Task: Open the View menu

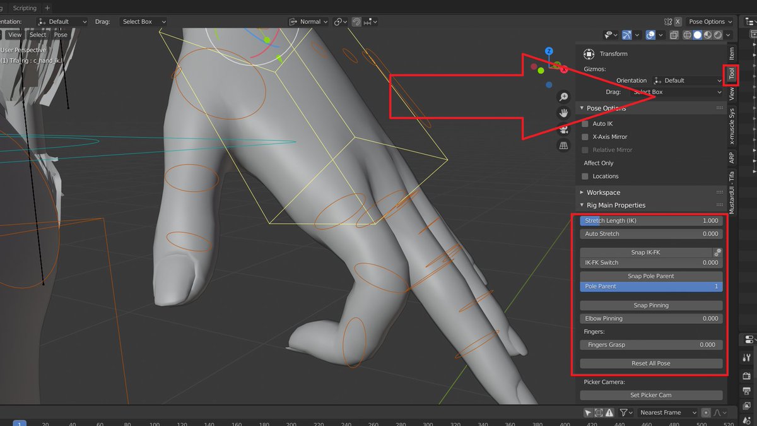Action: click(x=15, y=35)
